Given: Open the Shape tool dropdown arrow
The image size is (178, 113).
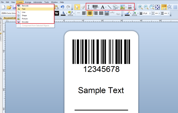Looking at the screenshot, I should (119, 7).
